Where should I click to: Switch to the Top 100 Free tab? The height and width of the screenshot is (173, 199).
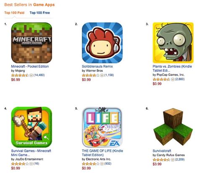coord(40,13)
